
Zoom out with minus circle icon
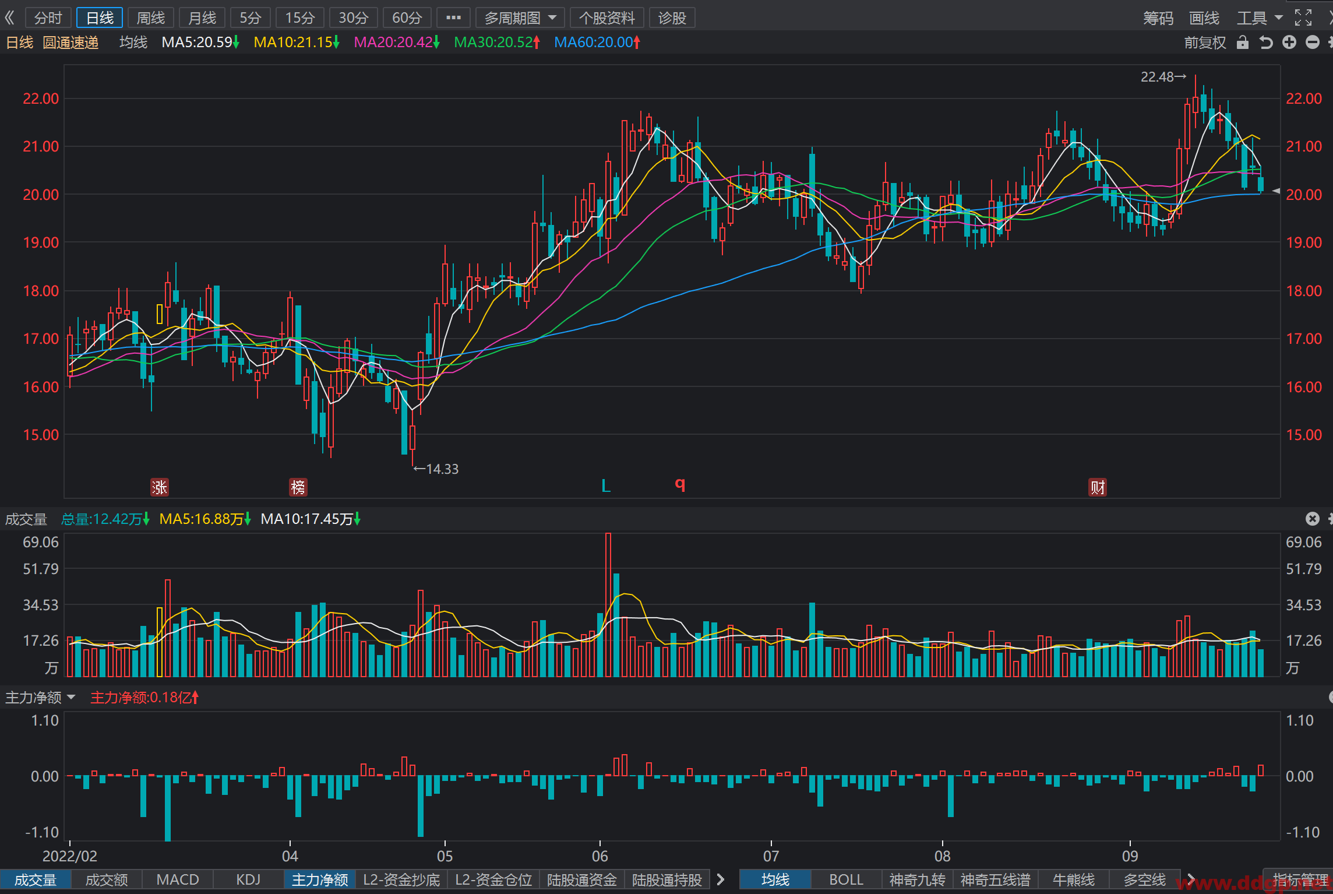1313,43
